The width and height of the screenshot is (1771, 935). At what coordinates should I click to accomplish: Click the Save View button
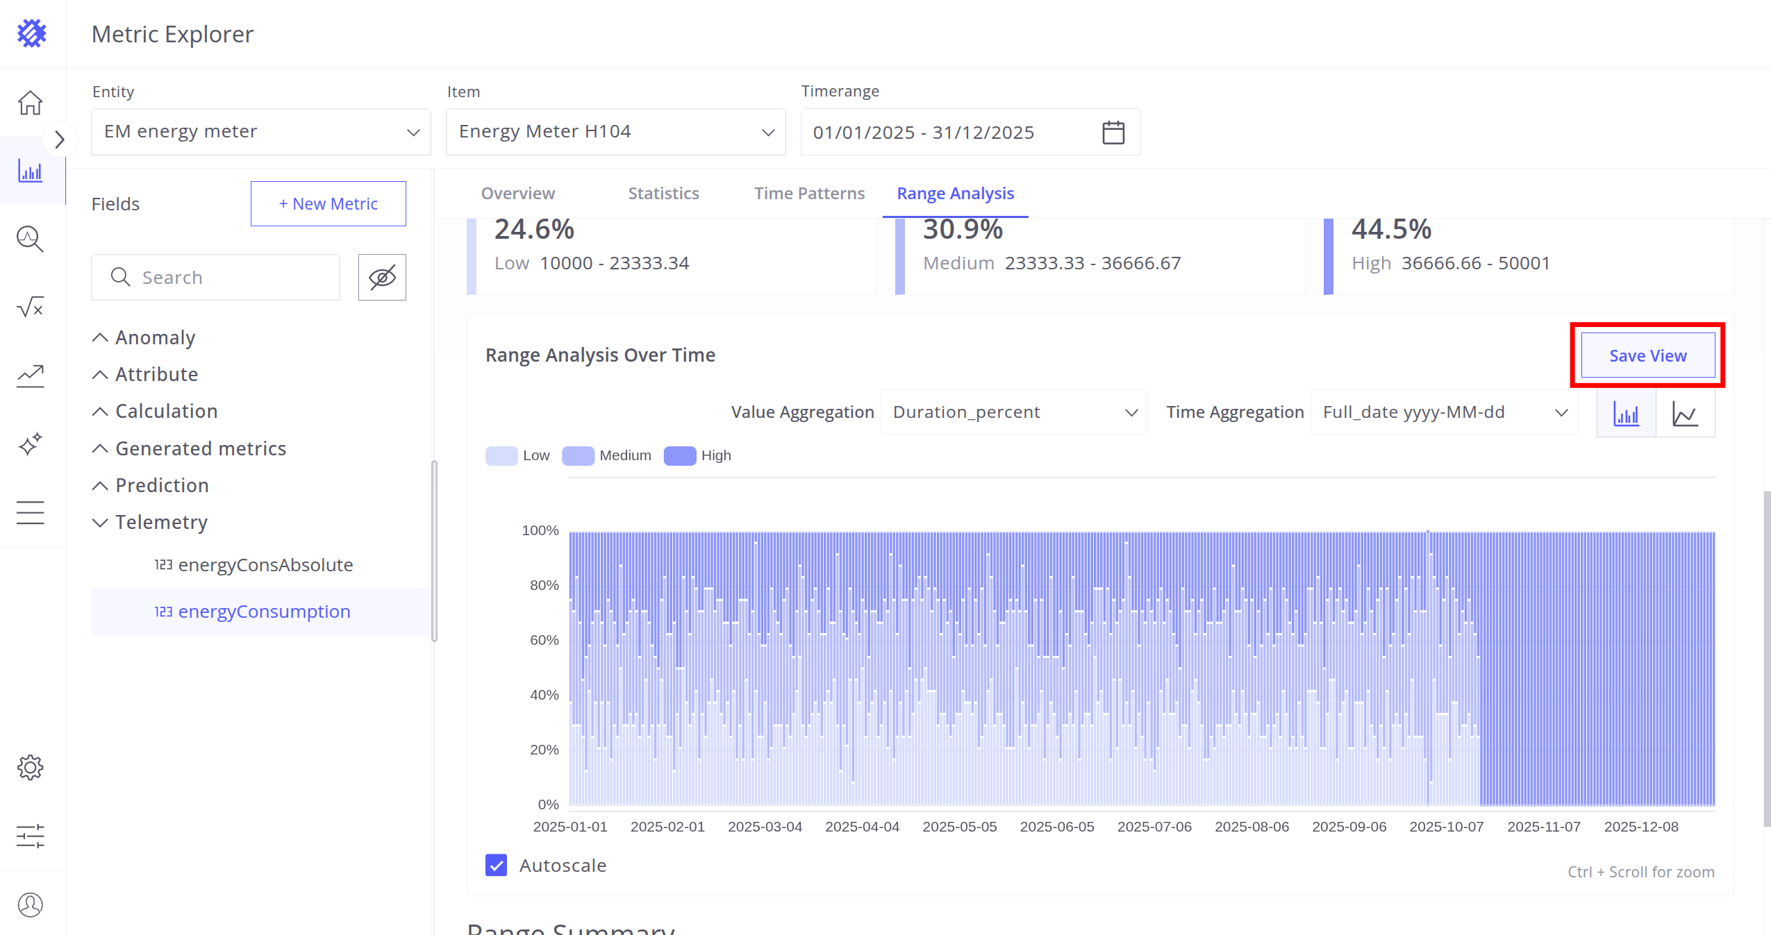point(1647,355)
